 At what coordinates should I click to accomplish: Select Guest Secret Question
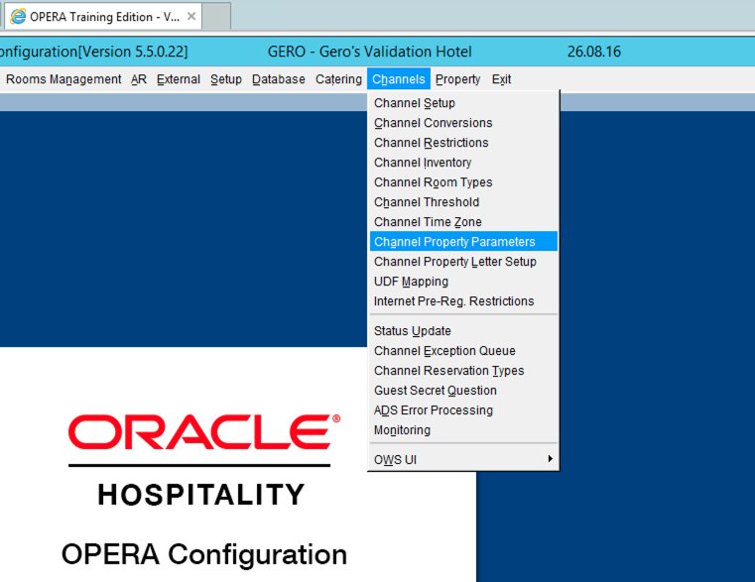click(x=463, y=390)
